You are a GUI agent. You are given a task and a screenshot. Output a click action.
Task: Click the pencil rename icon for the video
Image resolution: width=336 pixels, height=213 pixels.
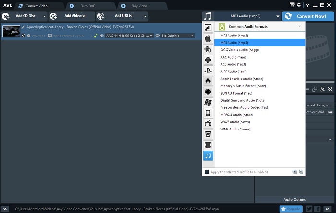point(23,27)
